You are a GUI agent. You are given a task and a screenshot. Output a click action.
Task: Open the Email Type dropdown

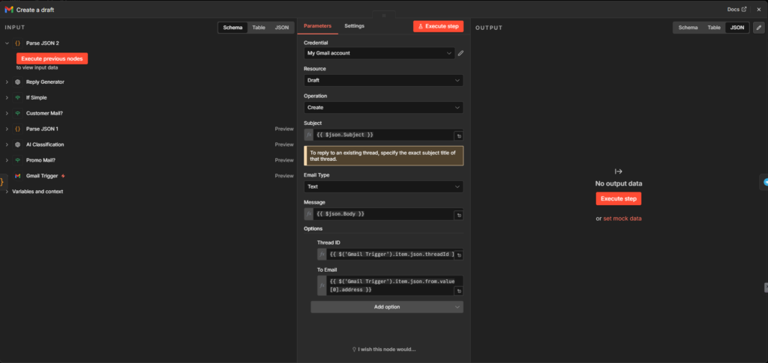click(x=383, y=186)
